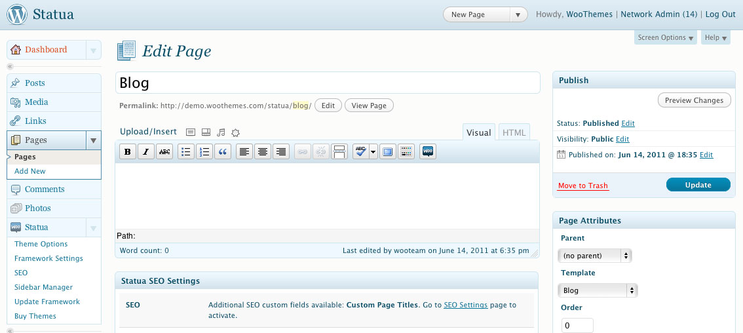
Task: Click the WordPress logo
Action: click(x=17, y=14)
